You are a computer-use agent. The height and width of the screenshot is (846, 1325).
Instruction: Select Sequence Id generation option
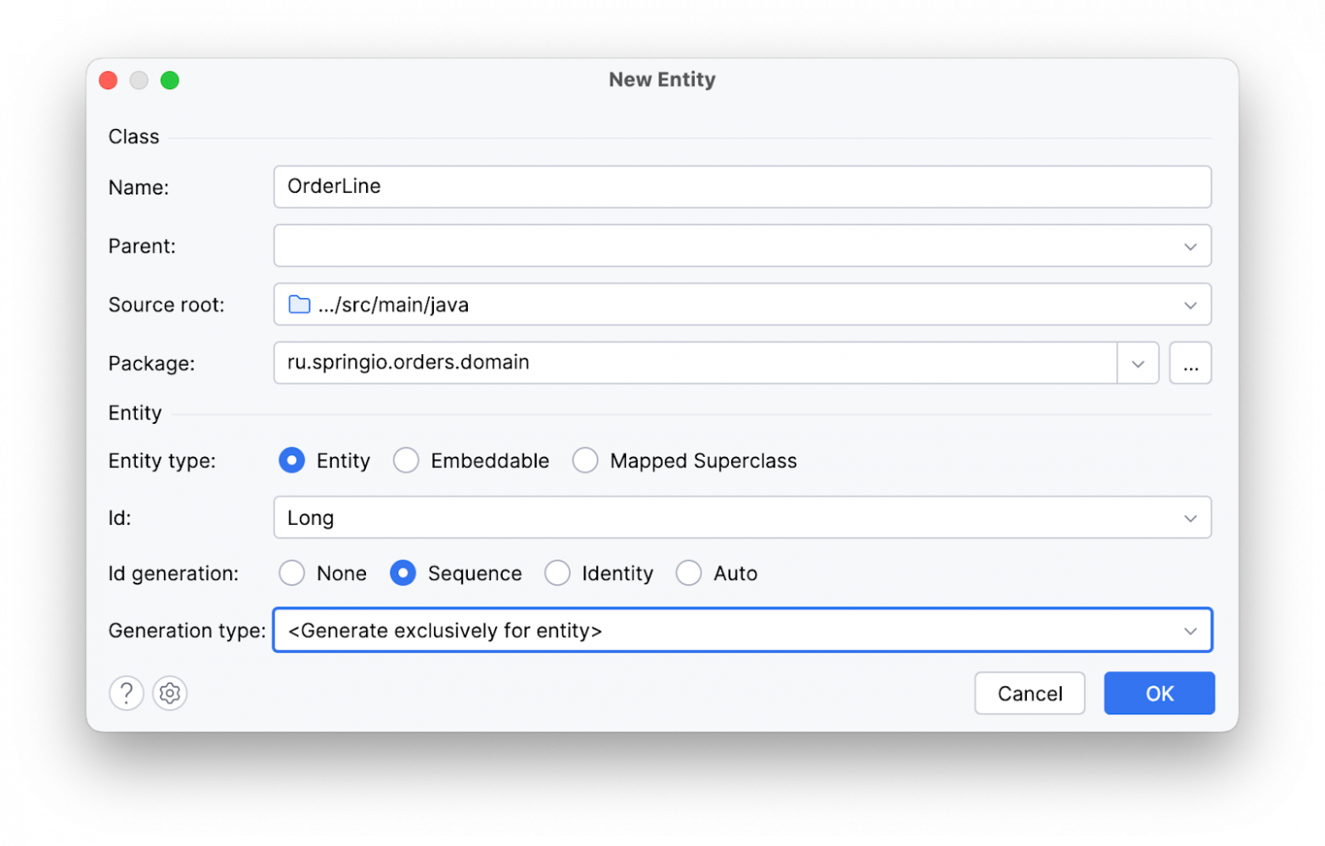403,573
